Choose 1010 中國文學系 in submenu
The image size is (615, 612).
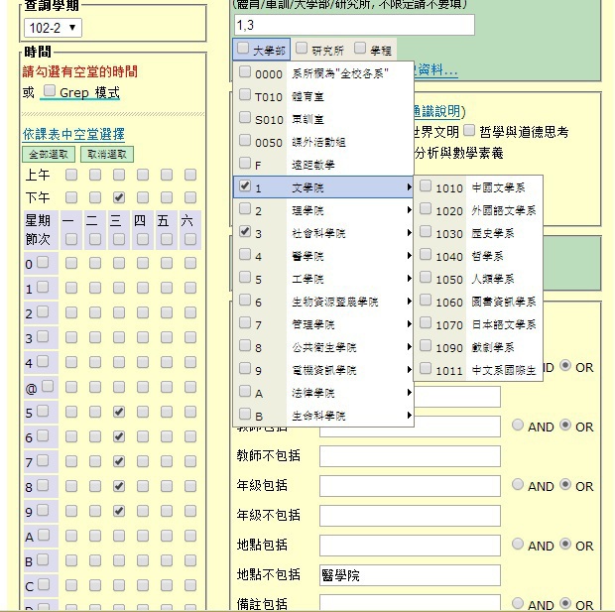(478, 187)
